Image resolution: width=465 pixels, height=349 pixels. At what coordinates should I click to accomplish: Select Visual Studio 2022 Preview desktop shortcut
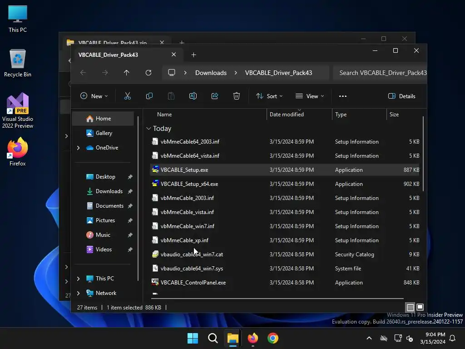click(x=18, y=111)
